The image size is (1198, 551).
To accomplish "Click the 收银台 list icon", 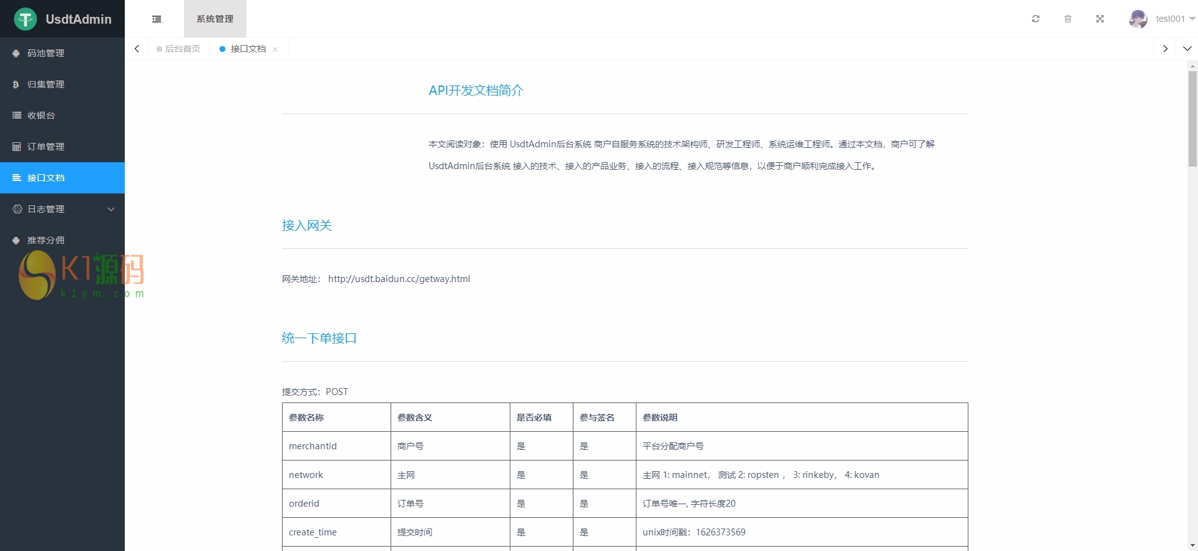I will coord(16,115).
